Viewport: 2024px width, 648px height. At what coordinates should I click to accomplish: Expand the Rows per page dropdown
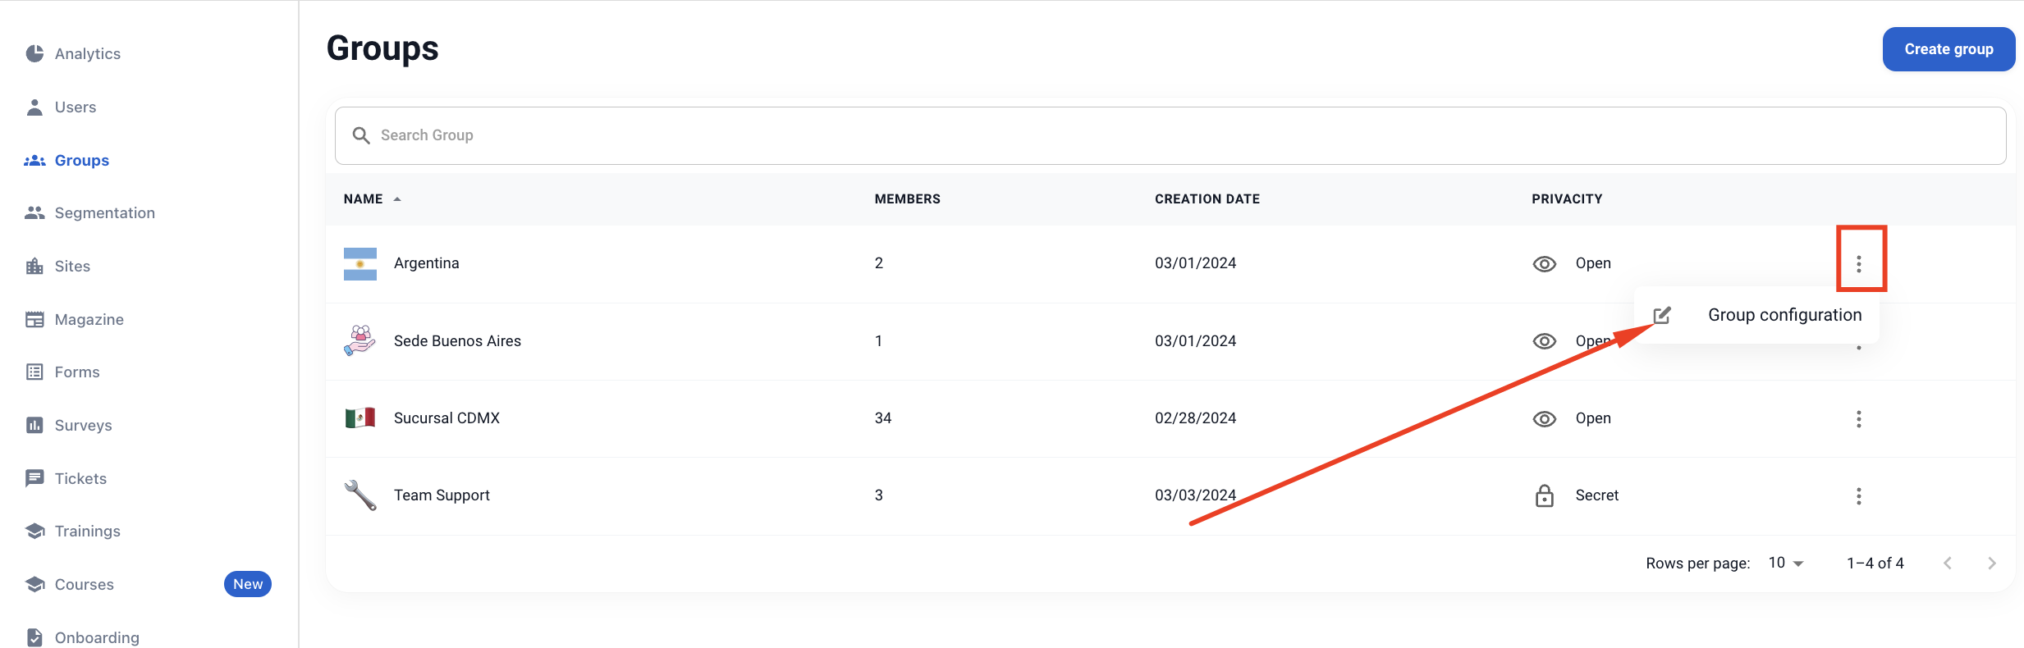point(1786,564)
